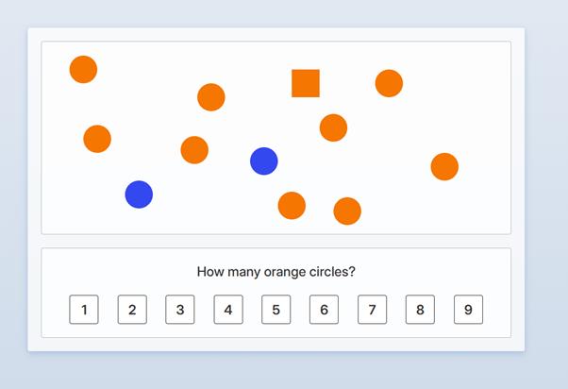Click the 9 answer button
This screenshot has width=568, height=389.
point(468,310)
